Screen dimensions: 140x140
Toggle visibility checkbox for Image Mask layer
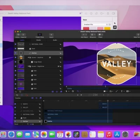click(15, 62)
